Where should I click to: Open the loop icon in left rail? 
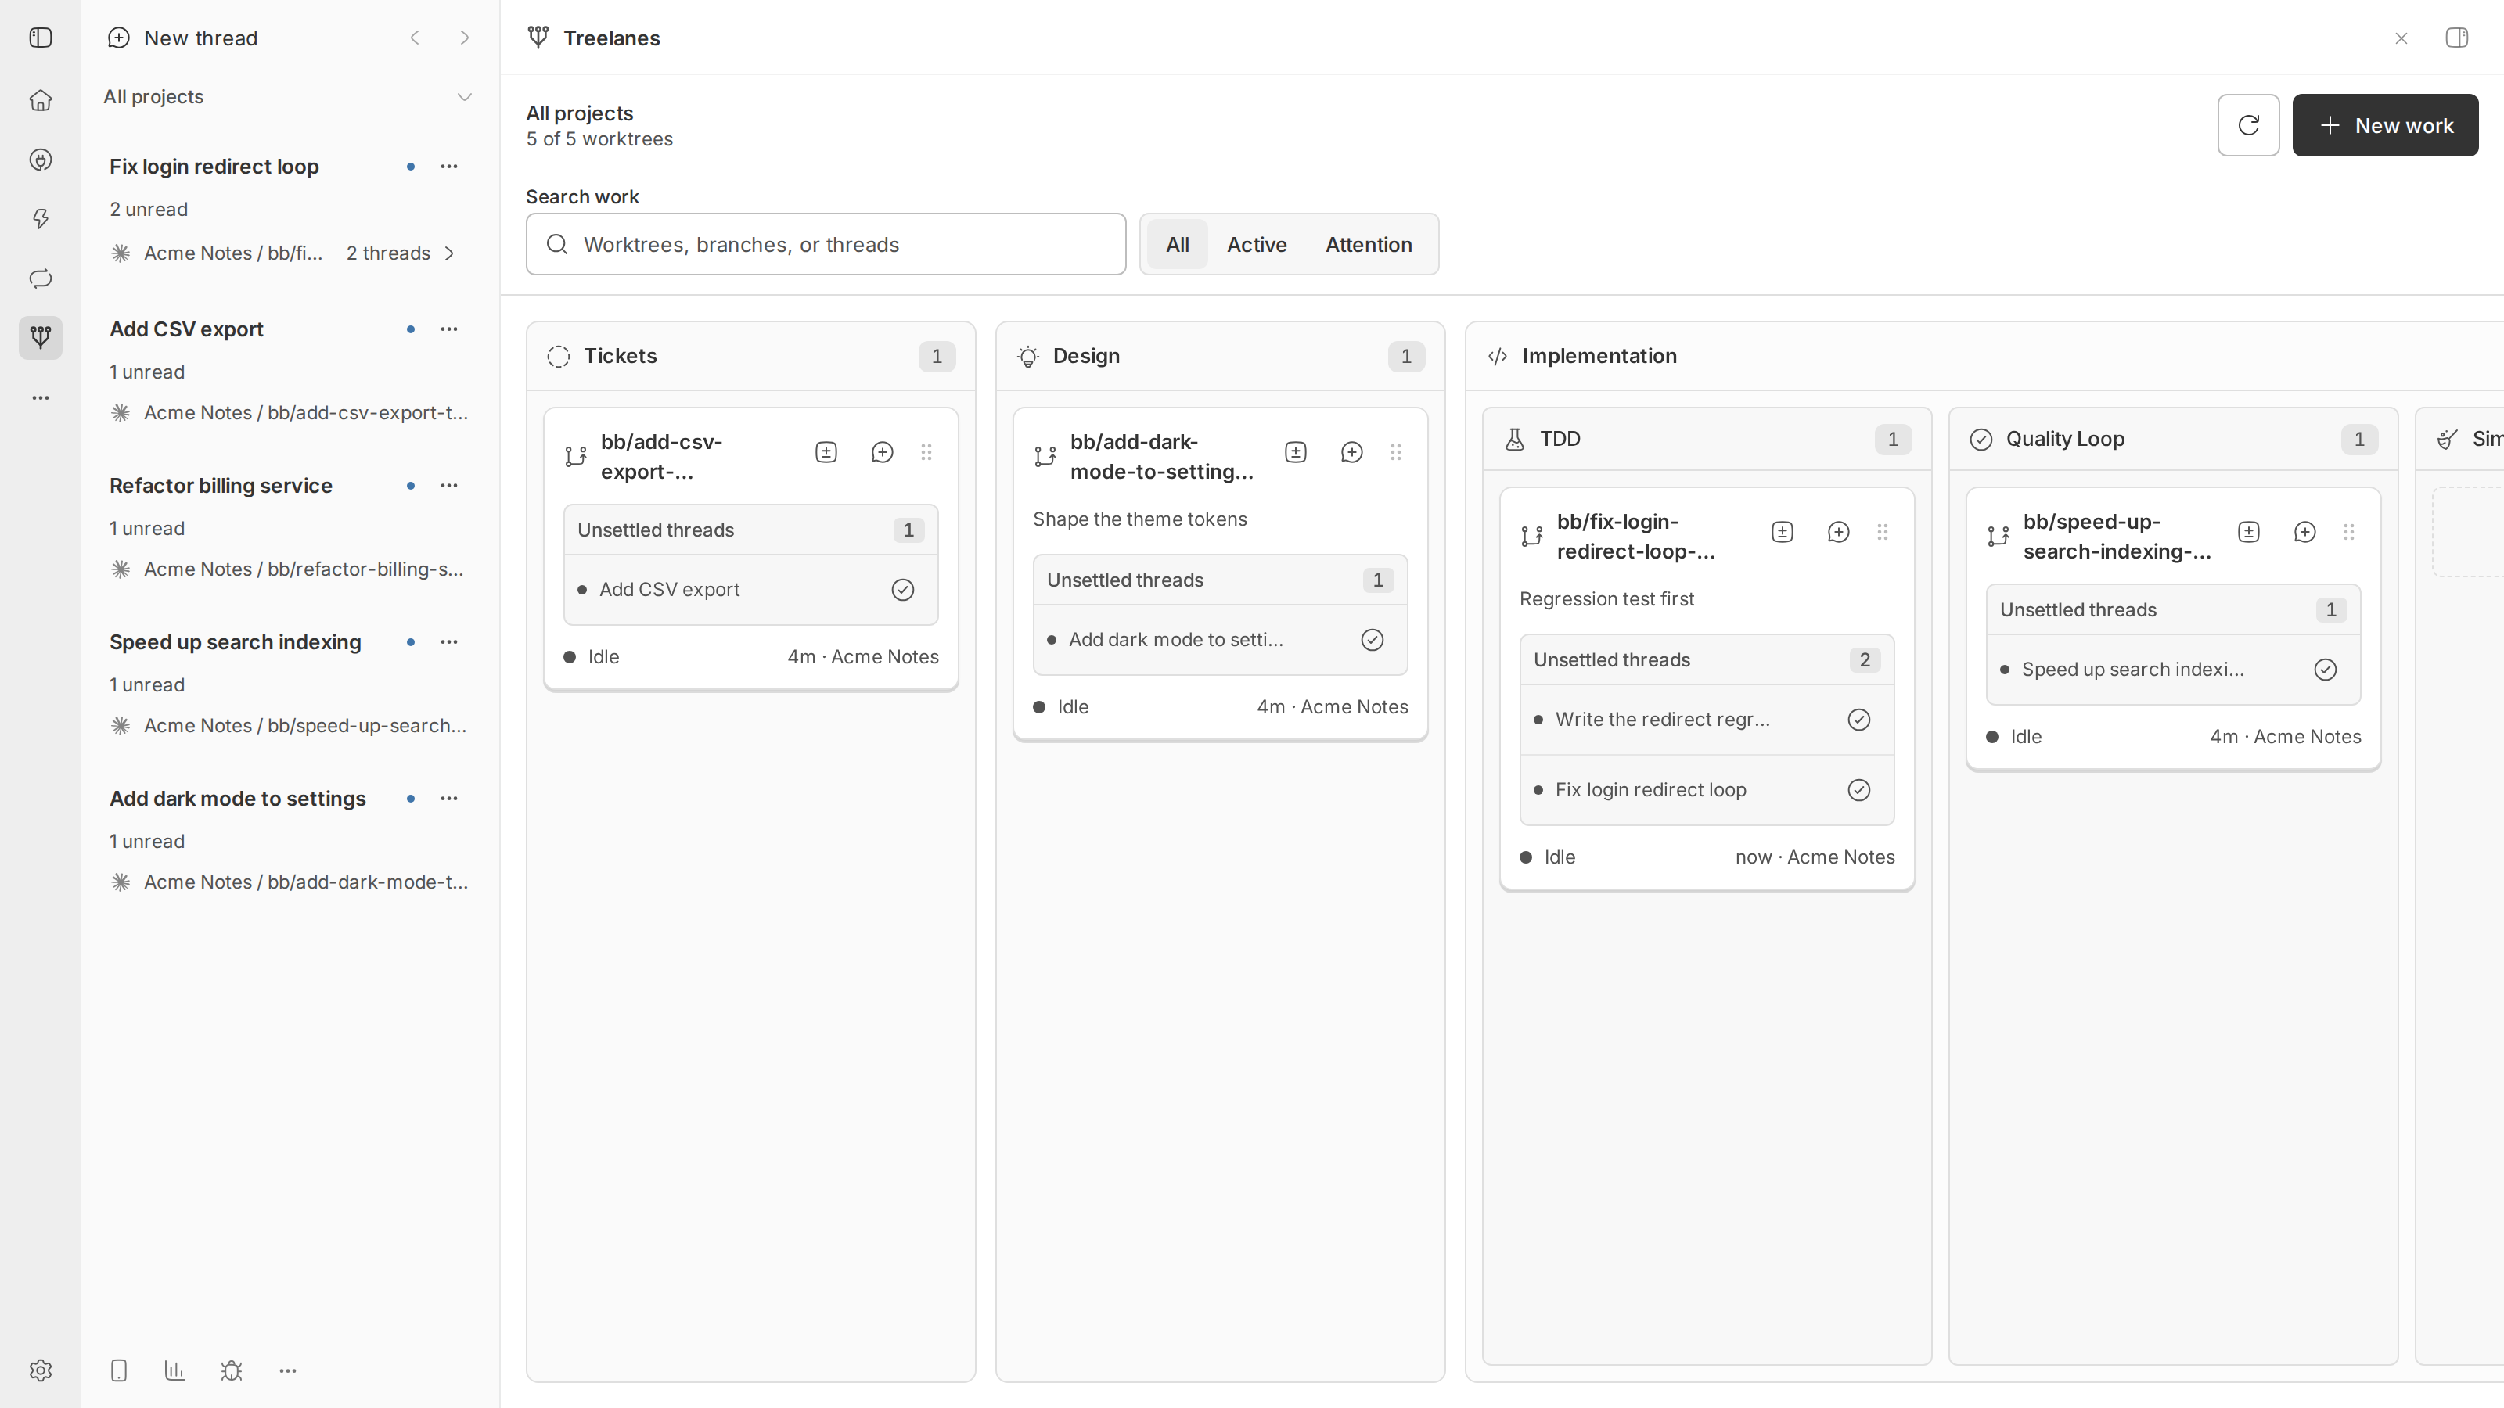click(40, 279)
